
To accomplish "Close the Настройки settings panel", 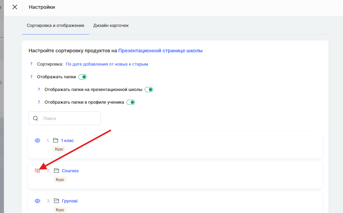I will pos(14,7).
